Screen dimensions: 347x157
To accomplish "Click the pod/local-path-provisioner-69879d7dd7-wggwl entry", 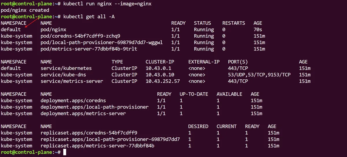I will point(101,42).
